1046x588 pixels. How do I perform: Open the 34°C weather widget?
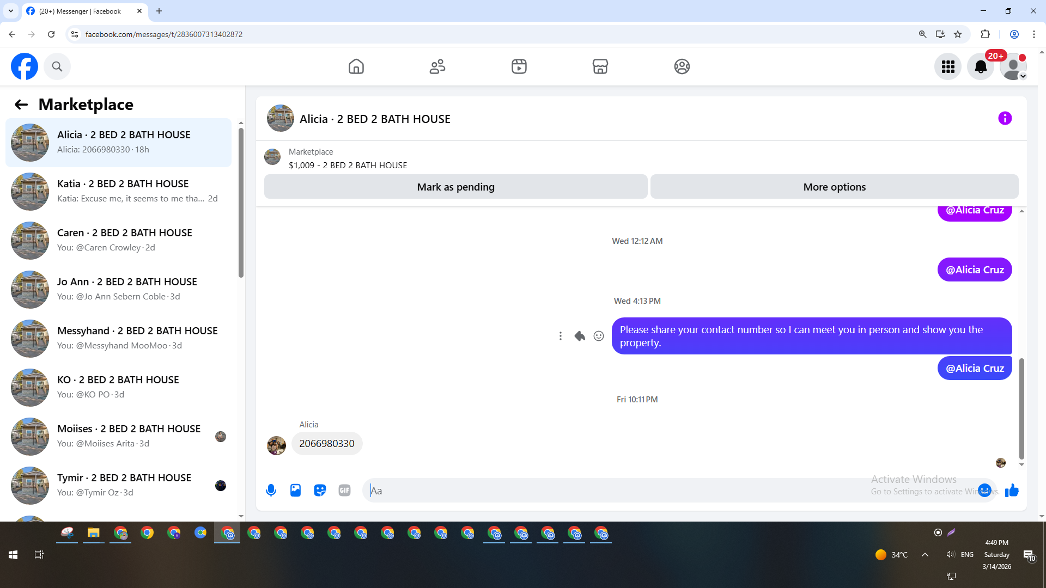coord(892,555)
